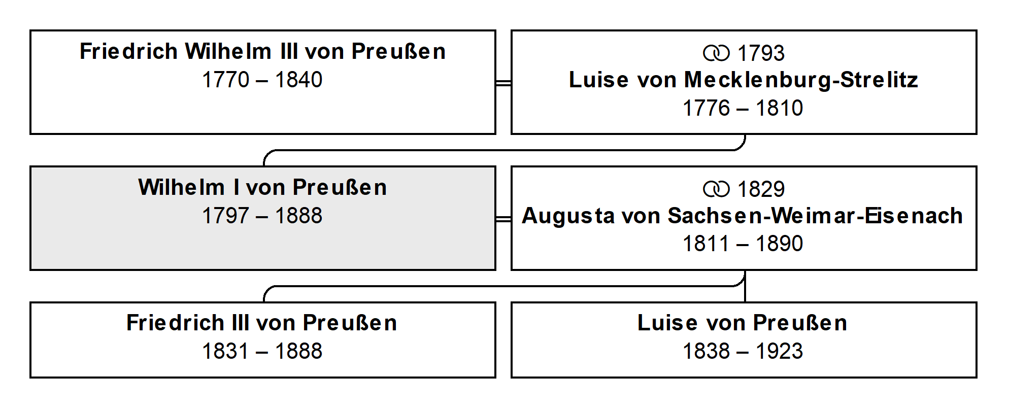Click the 1811 – 1890 dates text
Image resolution: width=1009 pixels, height=410 pixels.
(743, 244)
